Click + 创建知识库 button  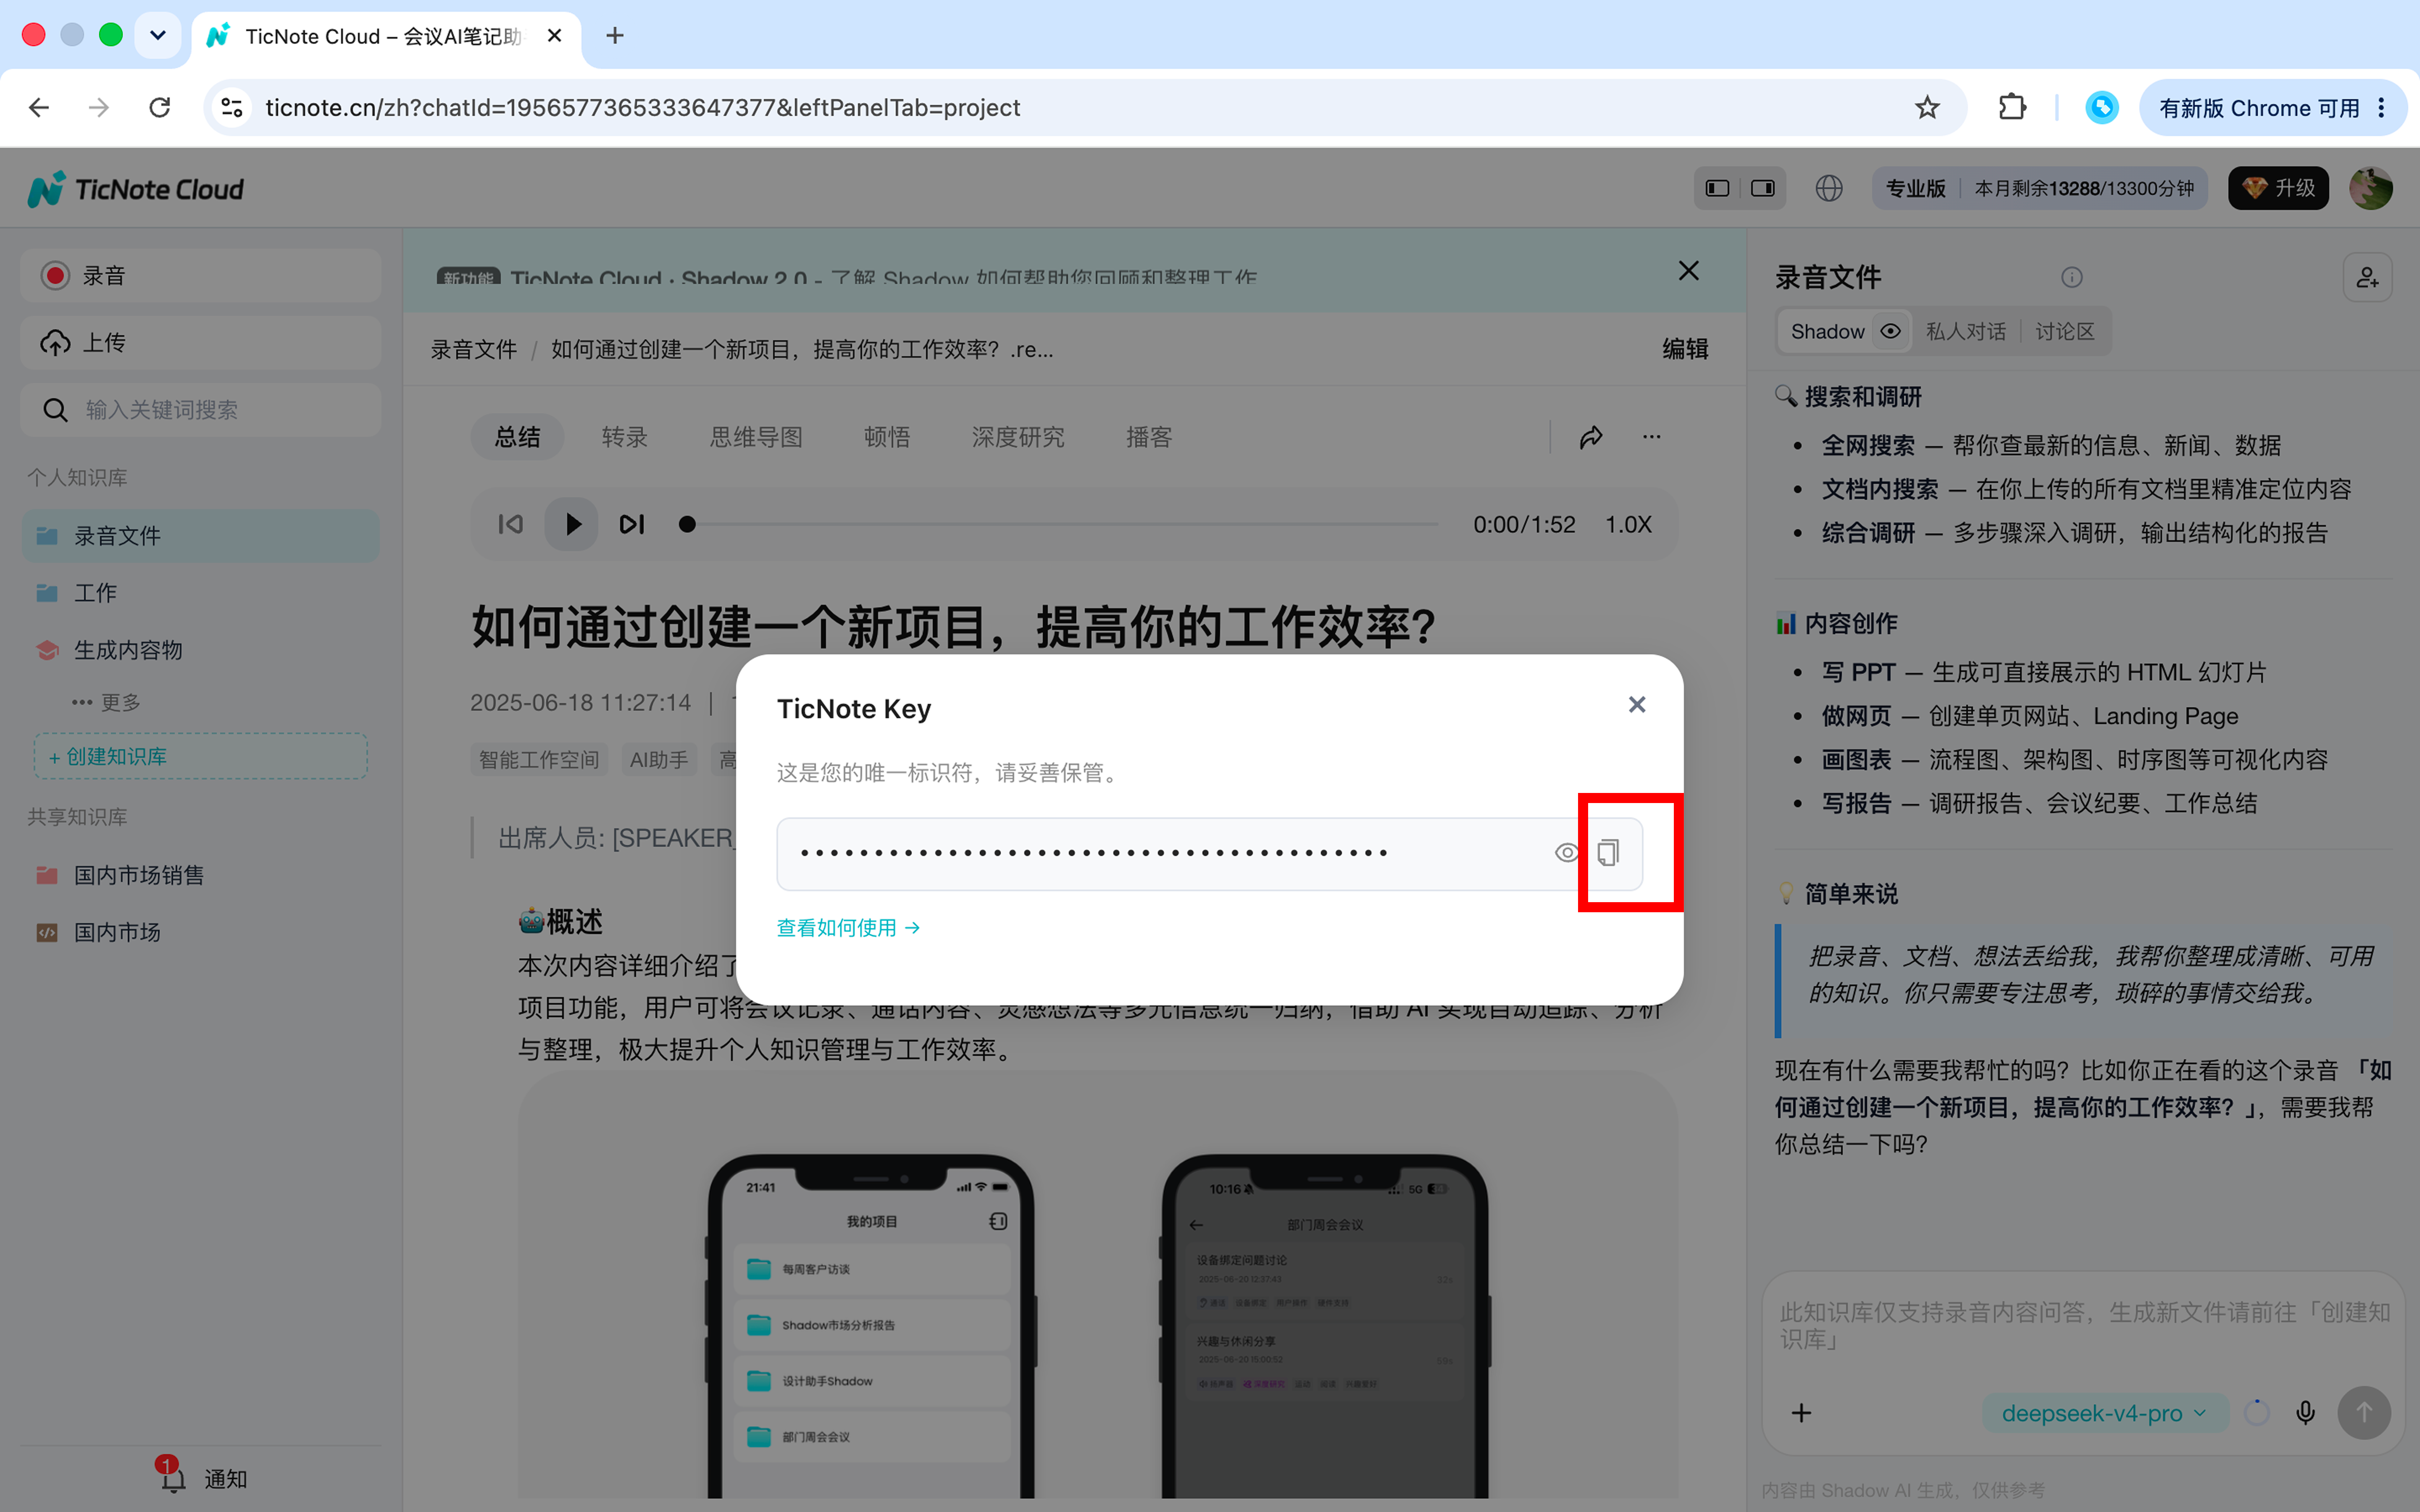200,757
